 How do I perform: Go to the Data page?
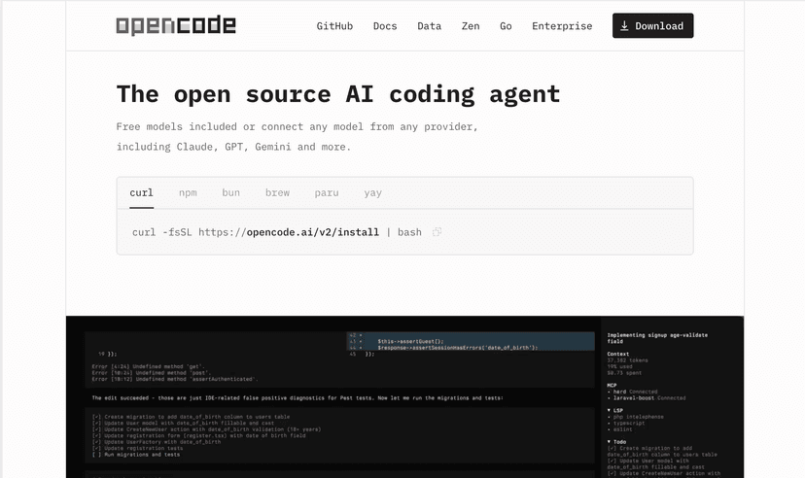(x=429, y=26)
